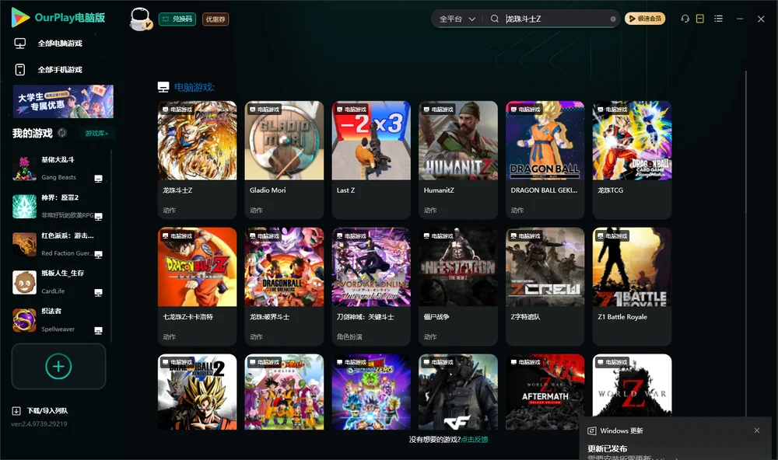Click the 电脑游戏 tag on Z1 Battle Royale card
The image size is (778, 460).
click(612, 236)
